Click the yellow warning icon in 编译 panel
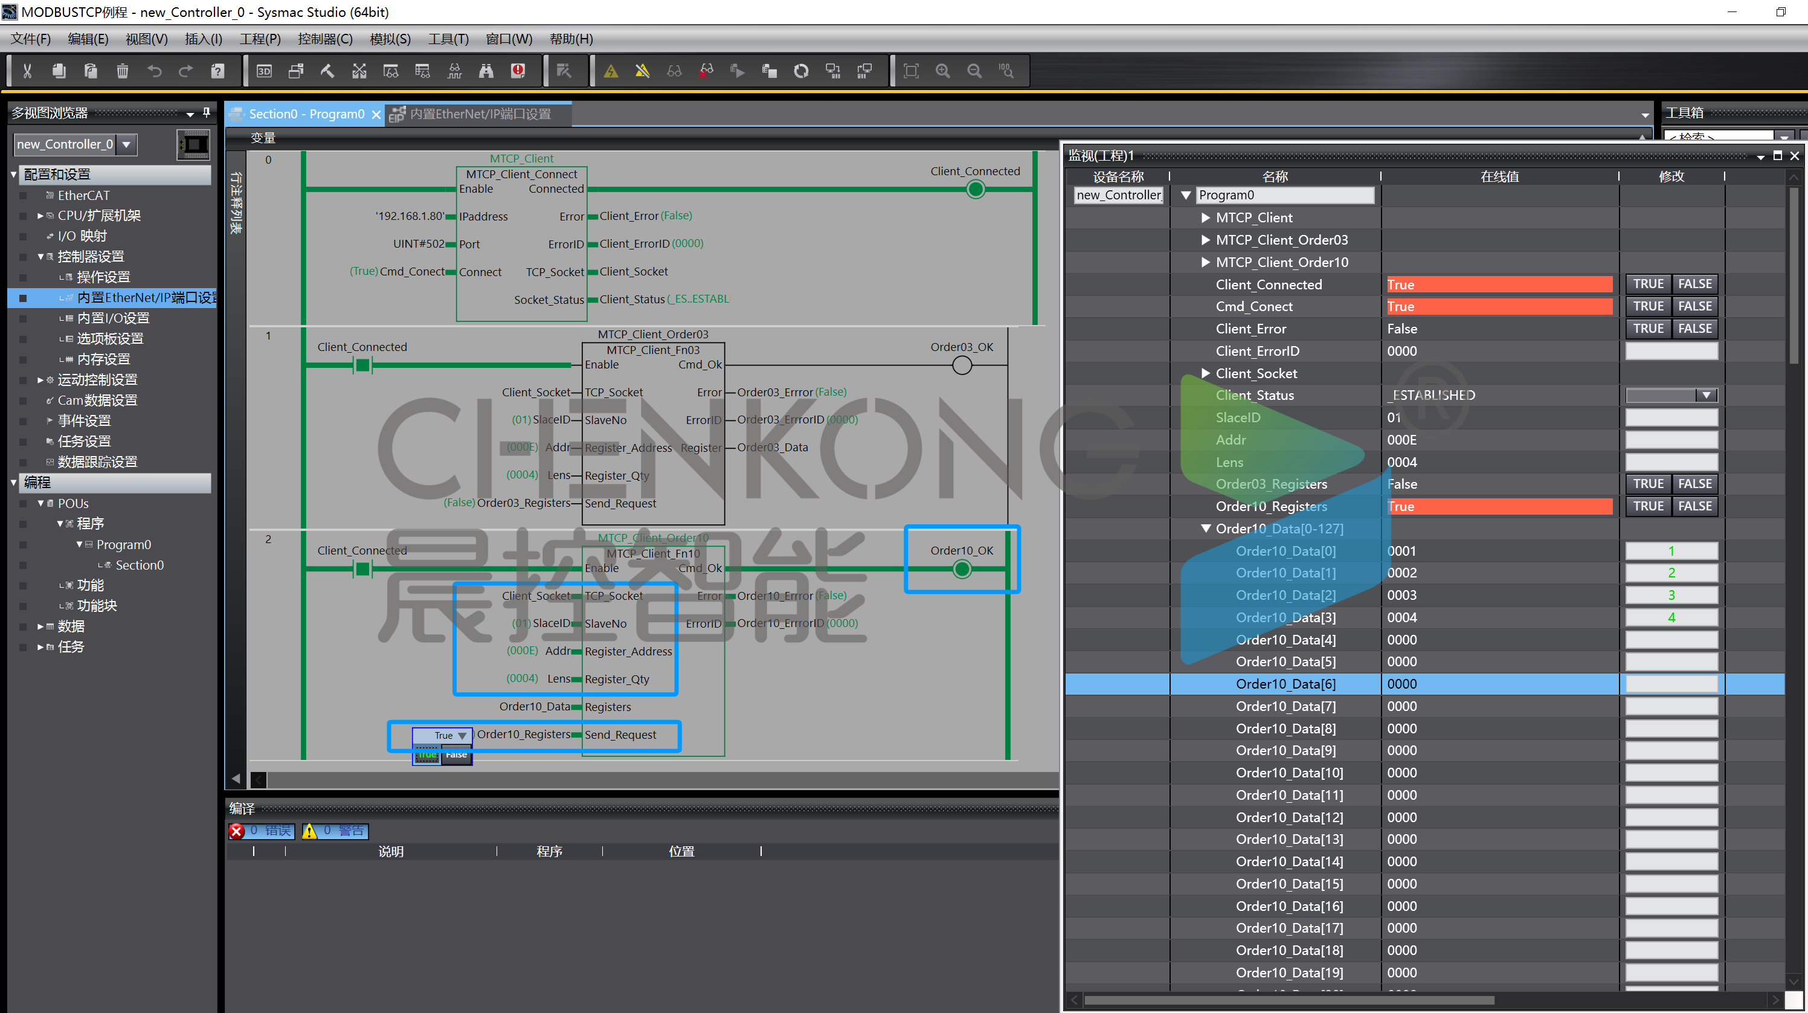This screenshot has width=1808, height=1013. point(309,831)
